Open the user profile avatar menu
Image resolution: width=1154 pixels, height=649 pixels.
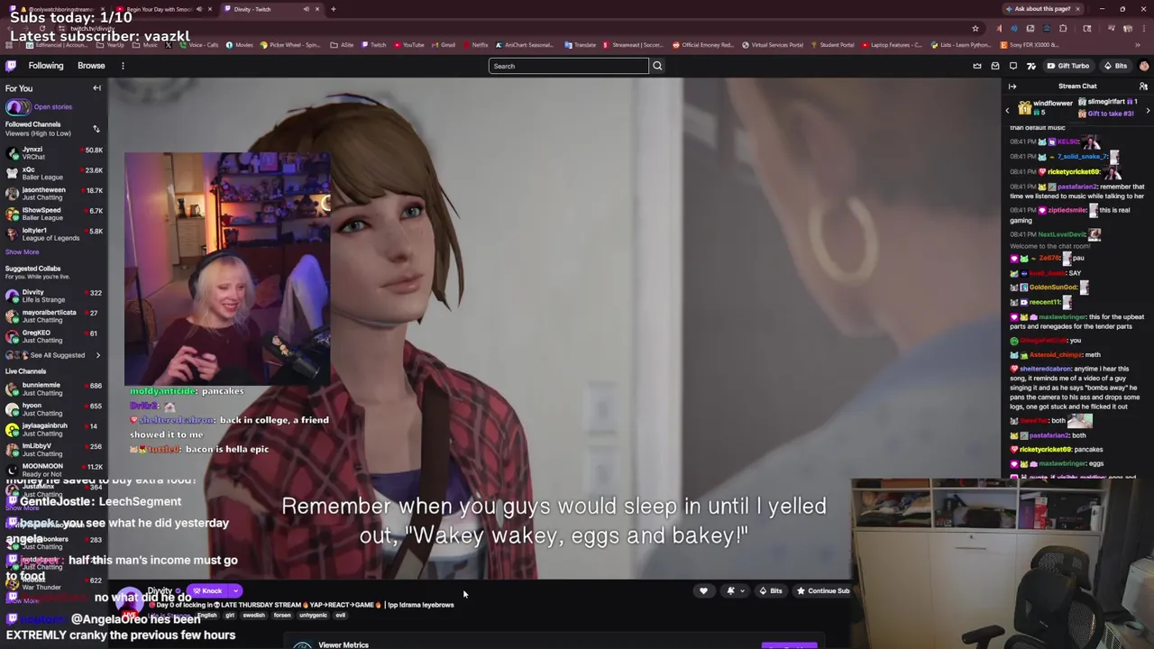[x=1144, y=66]
